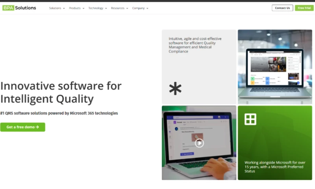
Task: Click the Contact Us button
Action: point(282,8)
